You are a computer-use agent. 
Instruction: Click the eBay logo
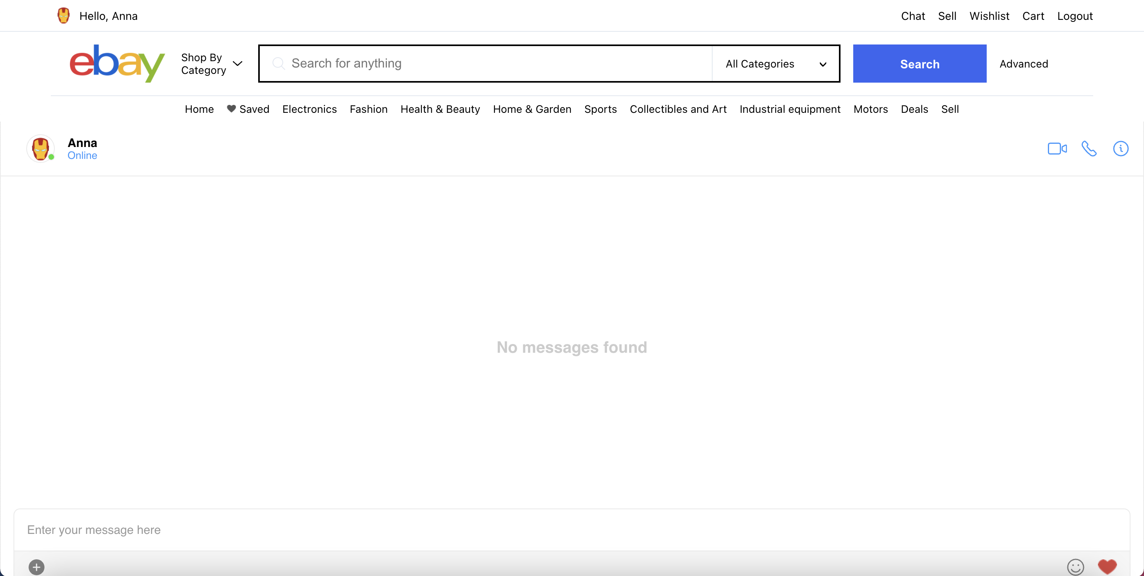(x=117, y=63)
